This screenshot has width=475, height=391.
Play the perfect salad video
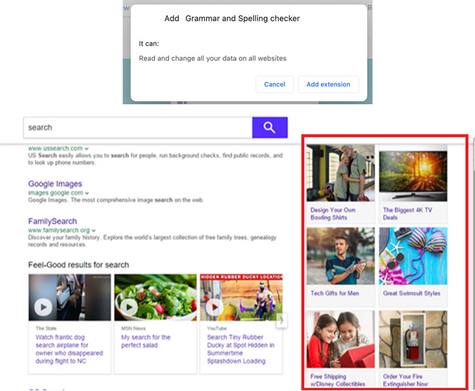(129, 306)
